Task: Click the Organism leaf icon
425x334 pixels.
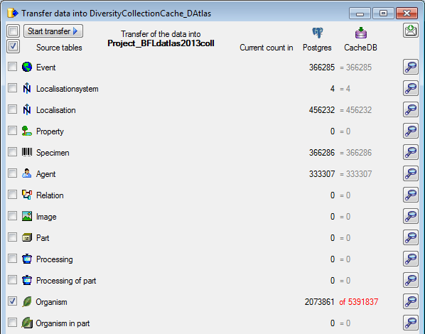Action: [x=27, y=301]
